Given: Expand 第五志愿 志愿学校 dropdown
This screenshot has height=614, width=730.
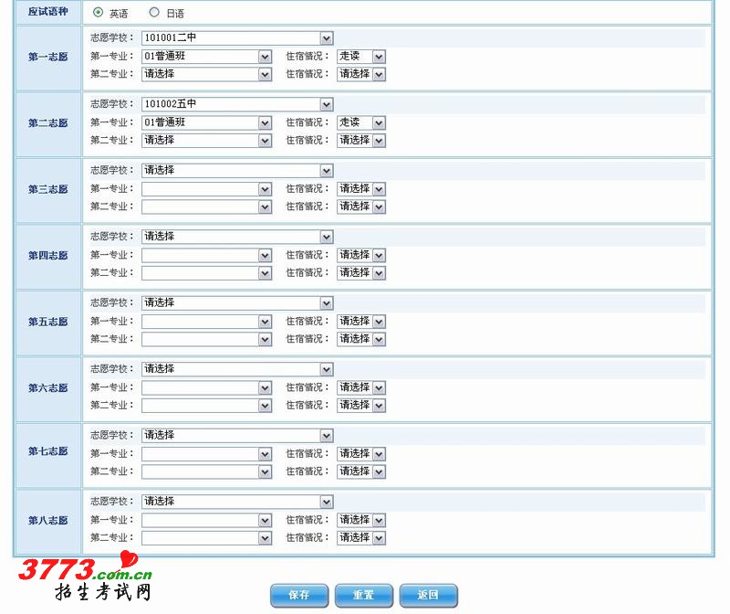Looking at the screenshot, I should (x=237, y=303).
